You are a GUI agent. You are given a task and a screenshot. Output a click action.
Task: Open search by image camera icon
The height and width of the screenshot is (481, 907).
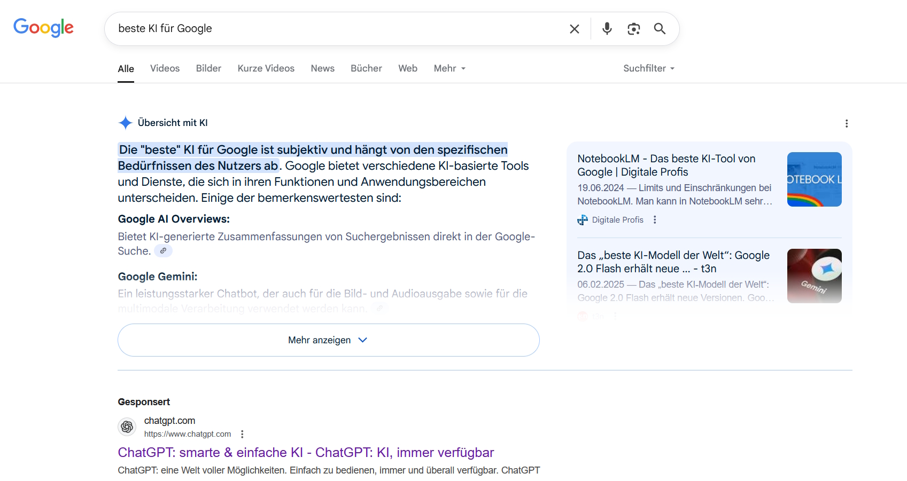click(x=634, y=29)
